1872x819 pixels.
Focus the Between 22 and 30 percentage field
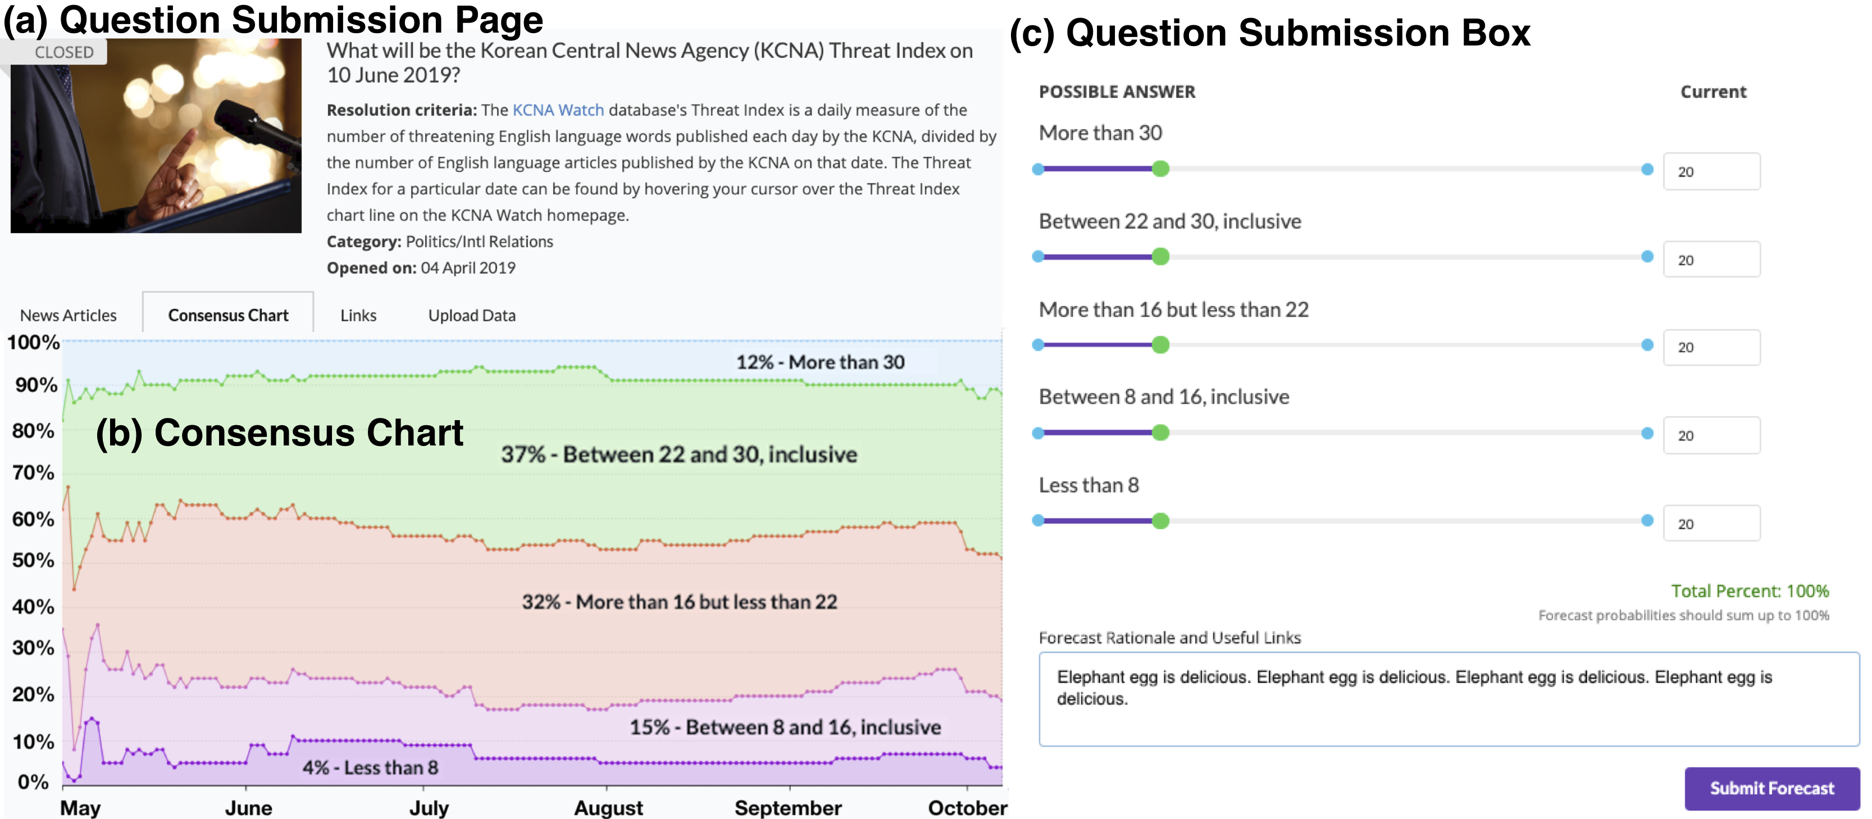pyautogui.click(x=1711, y=260)
